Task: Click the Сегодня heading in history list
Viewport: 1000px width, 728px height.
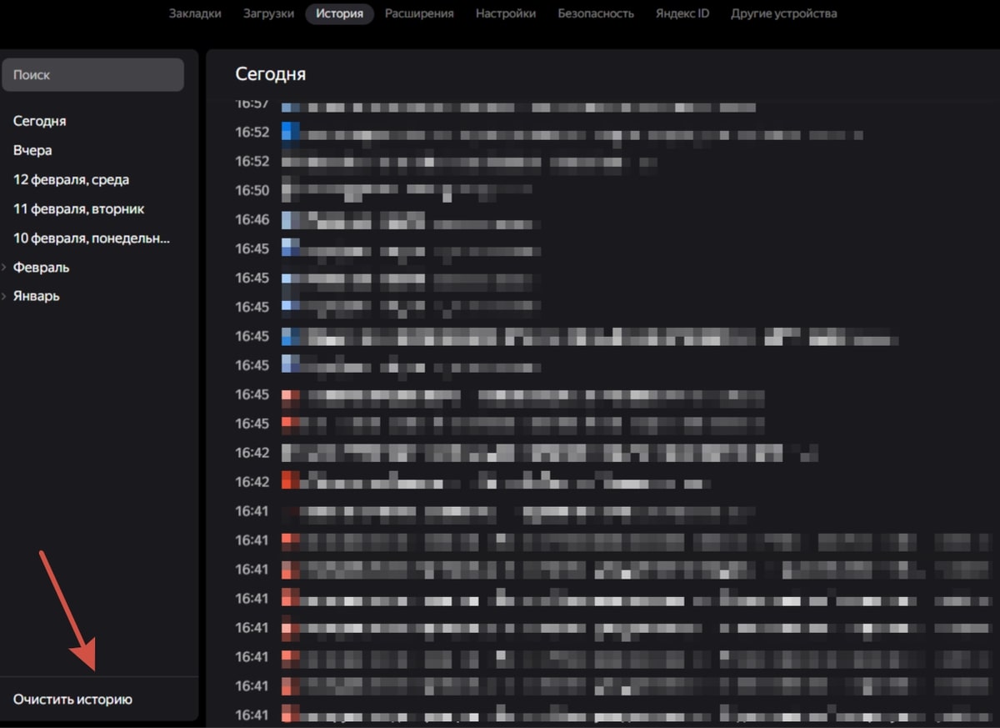Action: (x=270, y=73)
